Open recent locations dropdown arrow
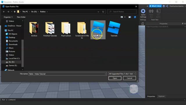The image size is (186, 105). click(12, 12)
